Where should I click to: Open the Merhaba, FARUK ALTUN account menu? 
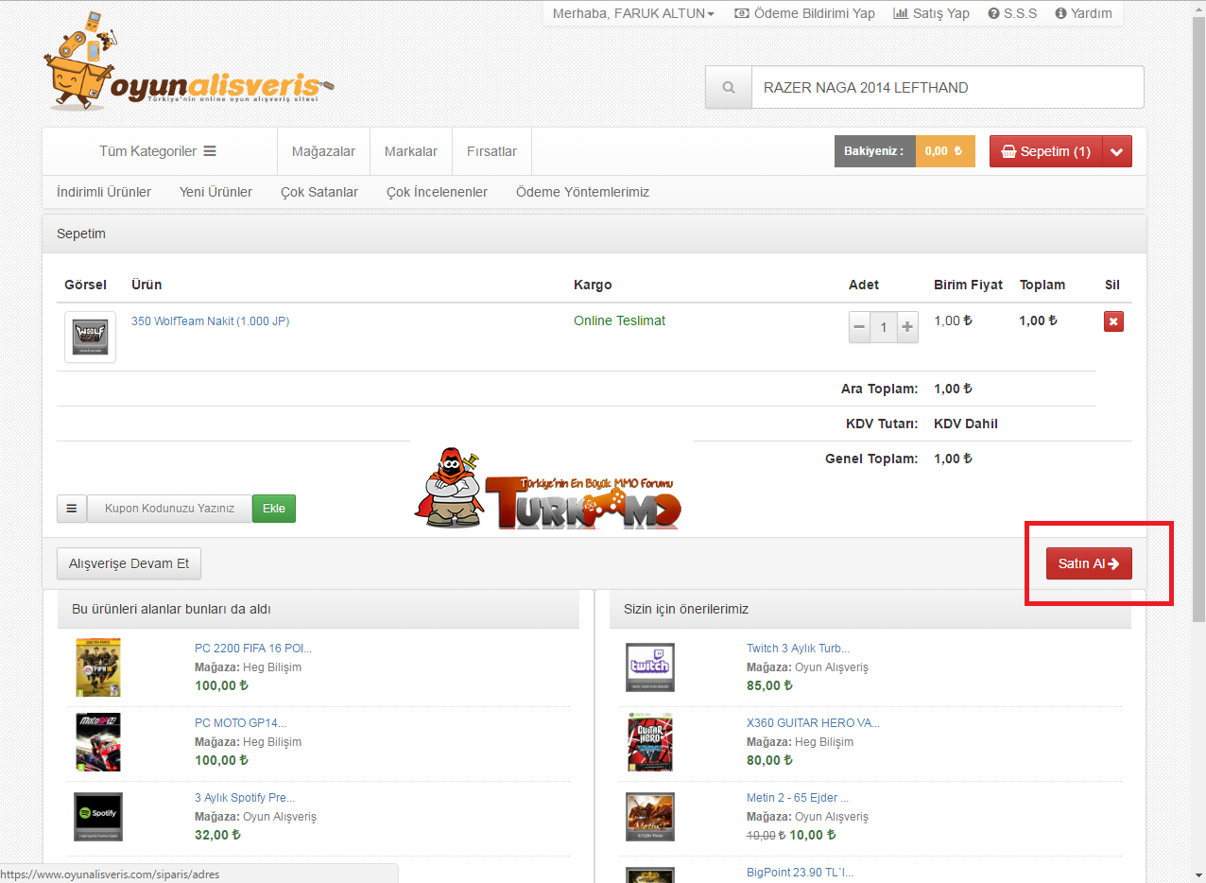coord(633,13)
